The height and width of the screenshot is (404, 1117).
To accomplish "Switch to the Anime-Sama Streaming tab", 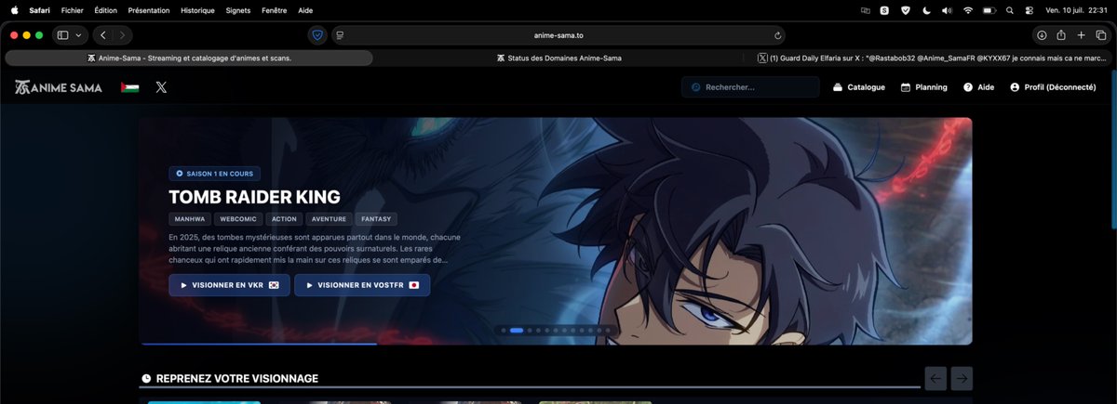I will pos(189,58).
